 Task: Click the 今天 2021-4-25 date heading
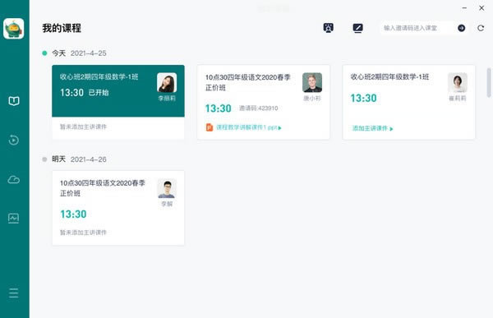(79, 53)
